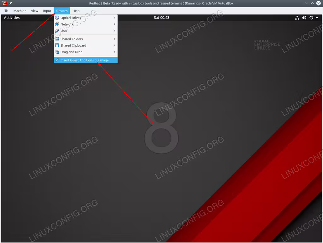Select the USB entry

[86, 31]
